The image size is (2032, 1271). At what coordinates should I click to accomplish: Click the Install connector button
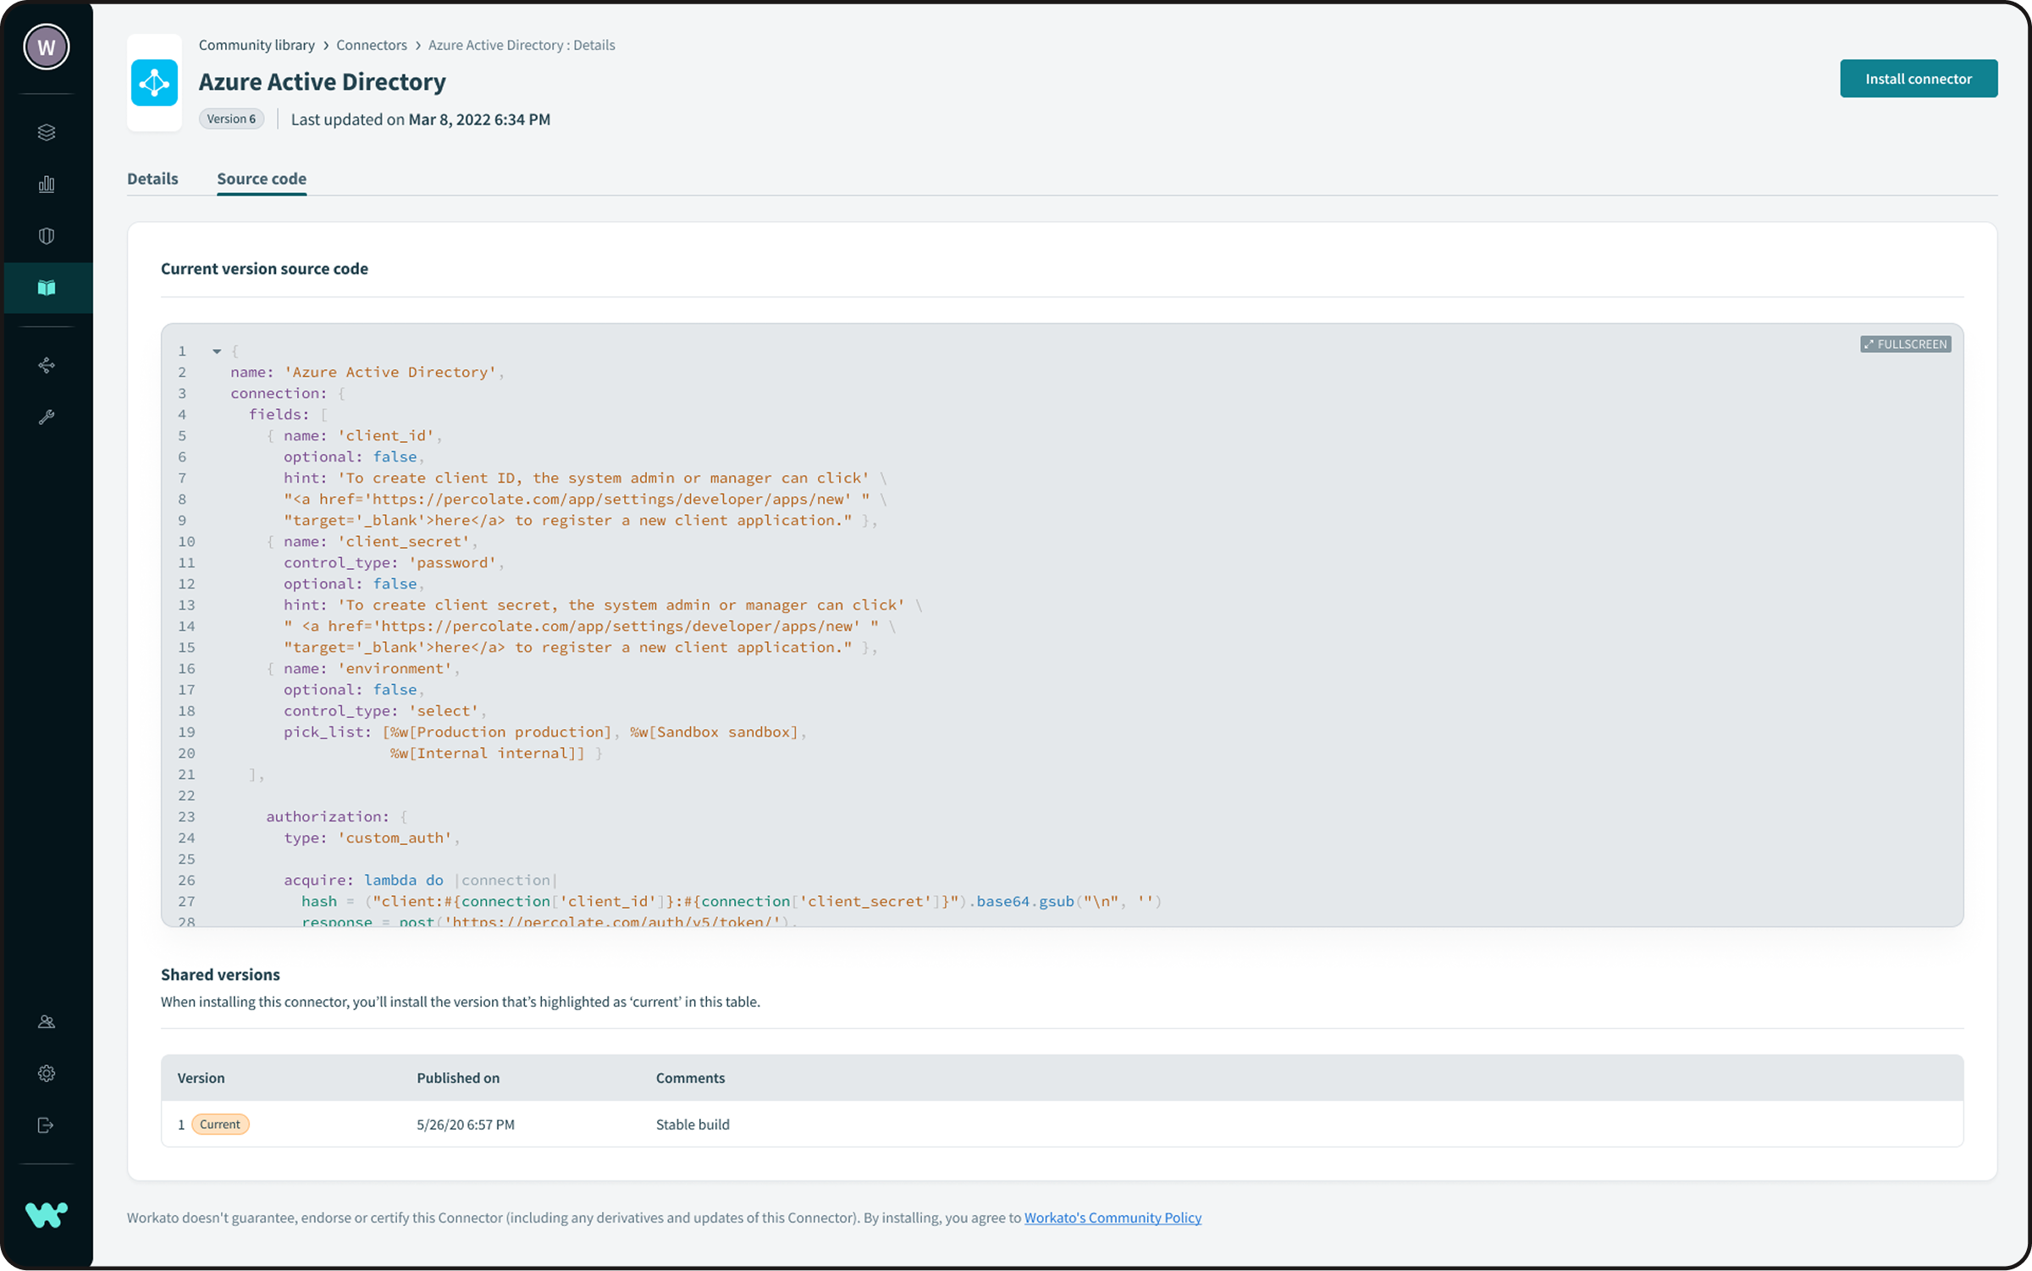[x=1919, y=78]
